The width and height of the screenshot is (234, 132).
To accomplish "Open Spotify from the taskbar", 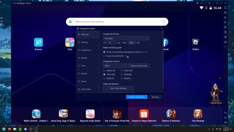I will pos(20,129).
